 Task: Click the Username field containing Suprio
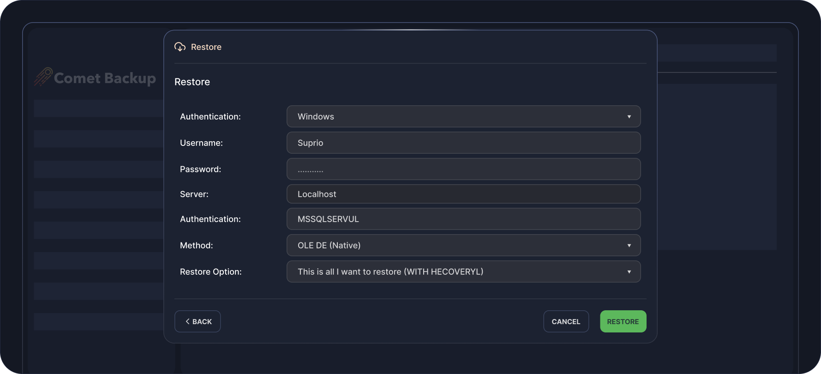click(463, 143)
